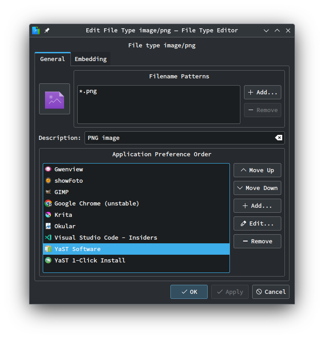Maximize the File Type Editor window
Image resolution: width=324 pixels, height=339 pixels.
pos(277,31)
